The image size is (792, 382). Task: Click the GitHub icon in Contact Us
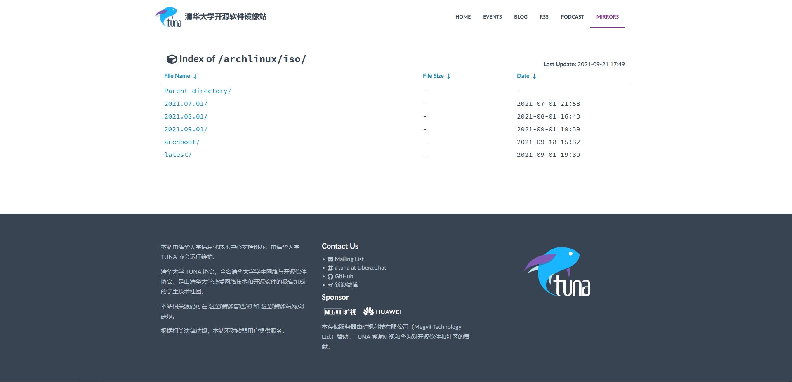click(330, 276)
